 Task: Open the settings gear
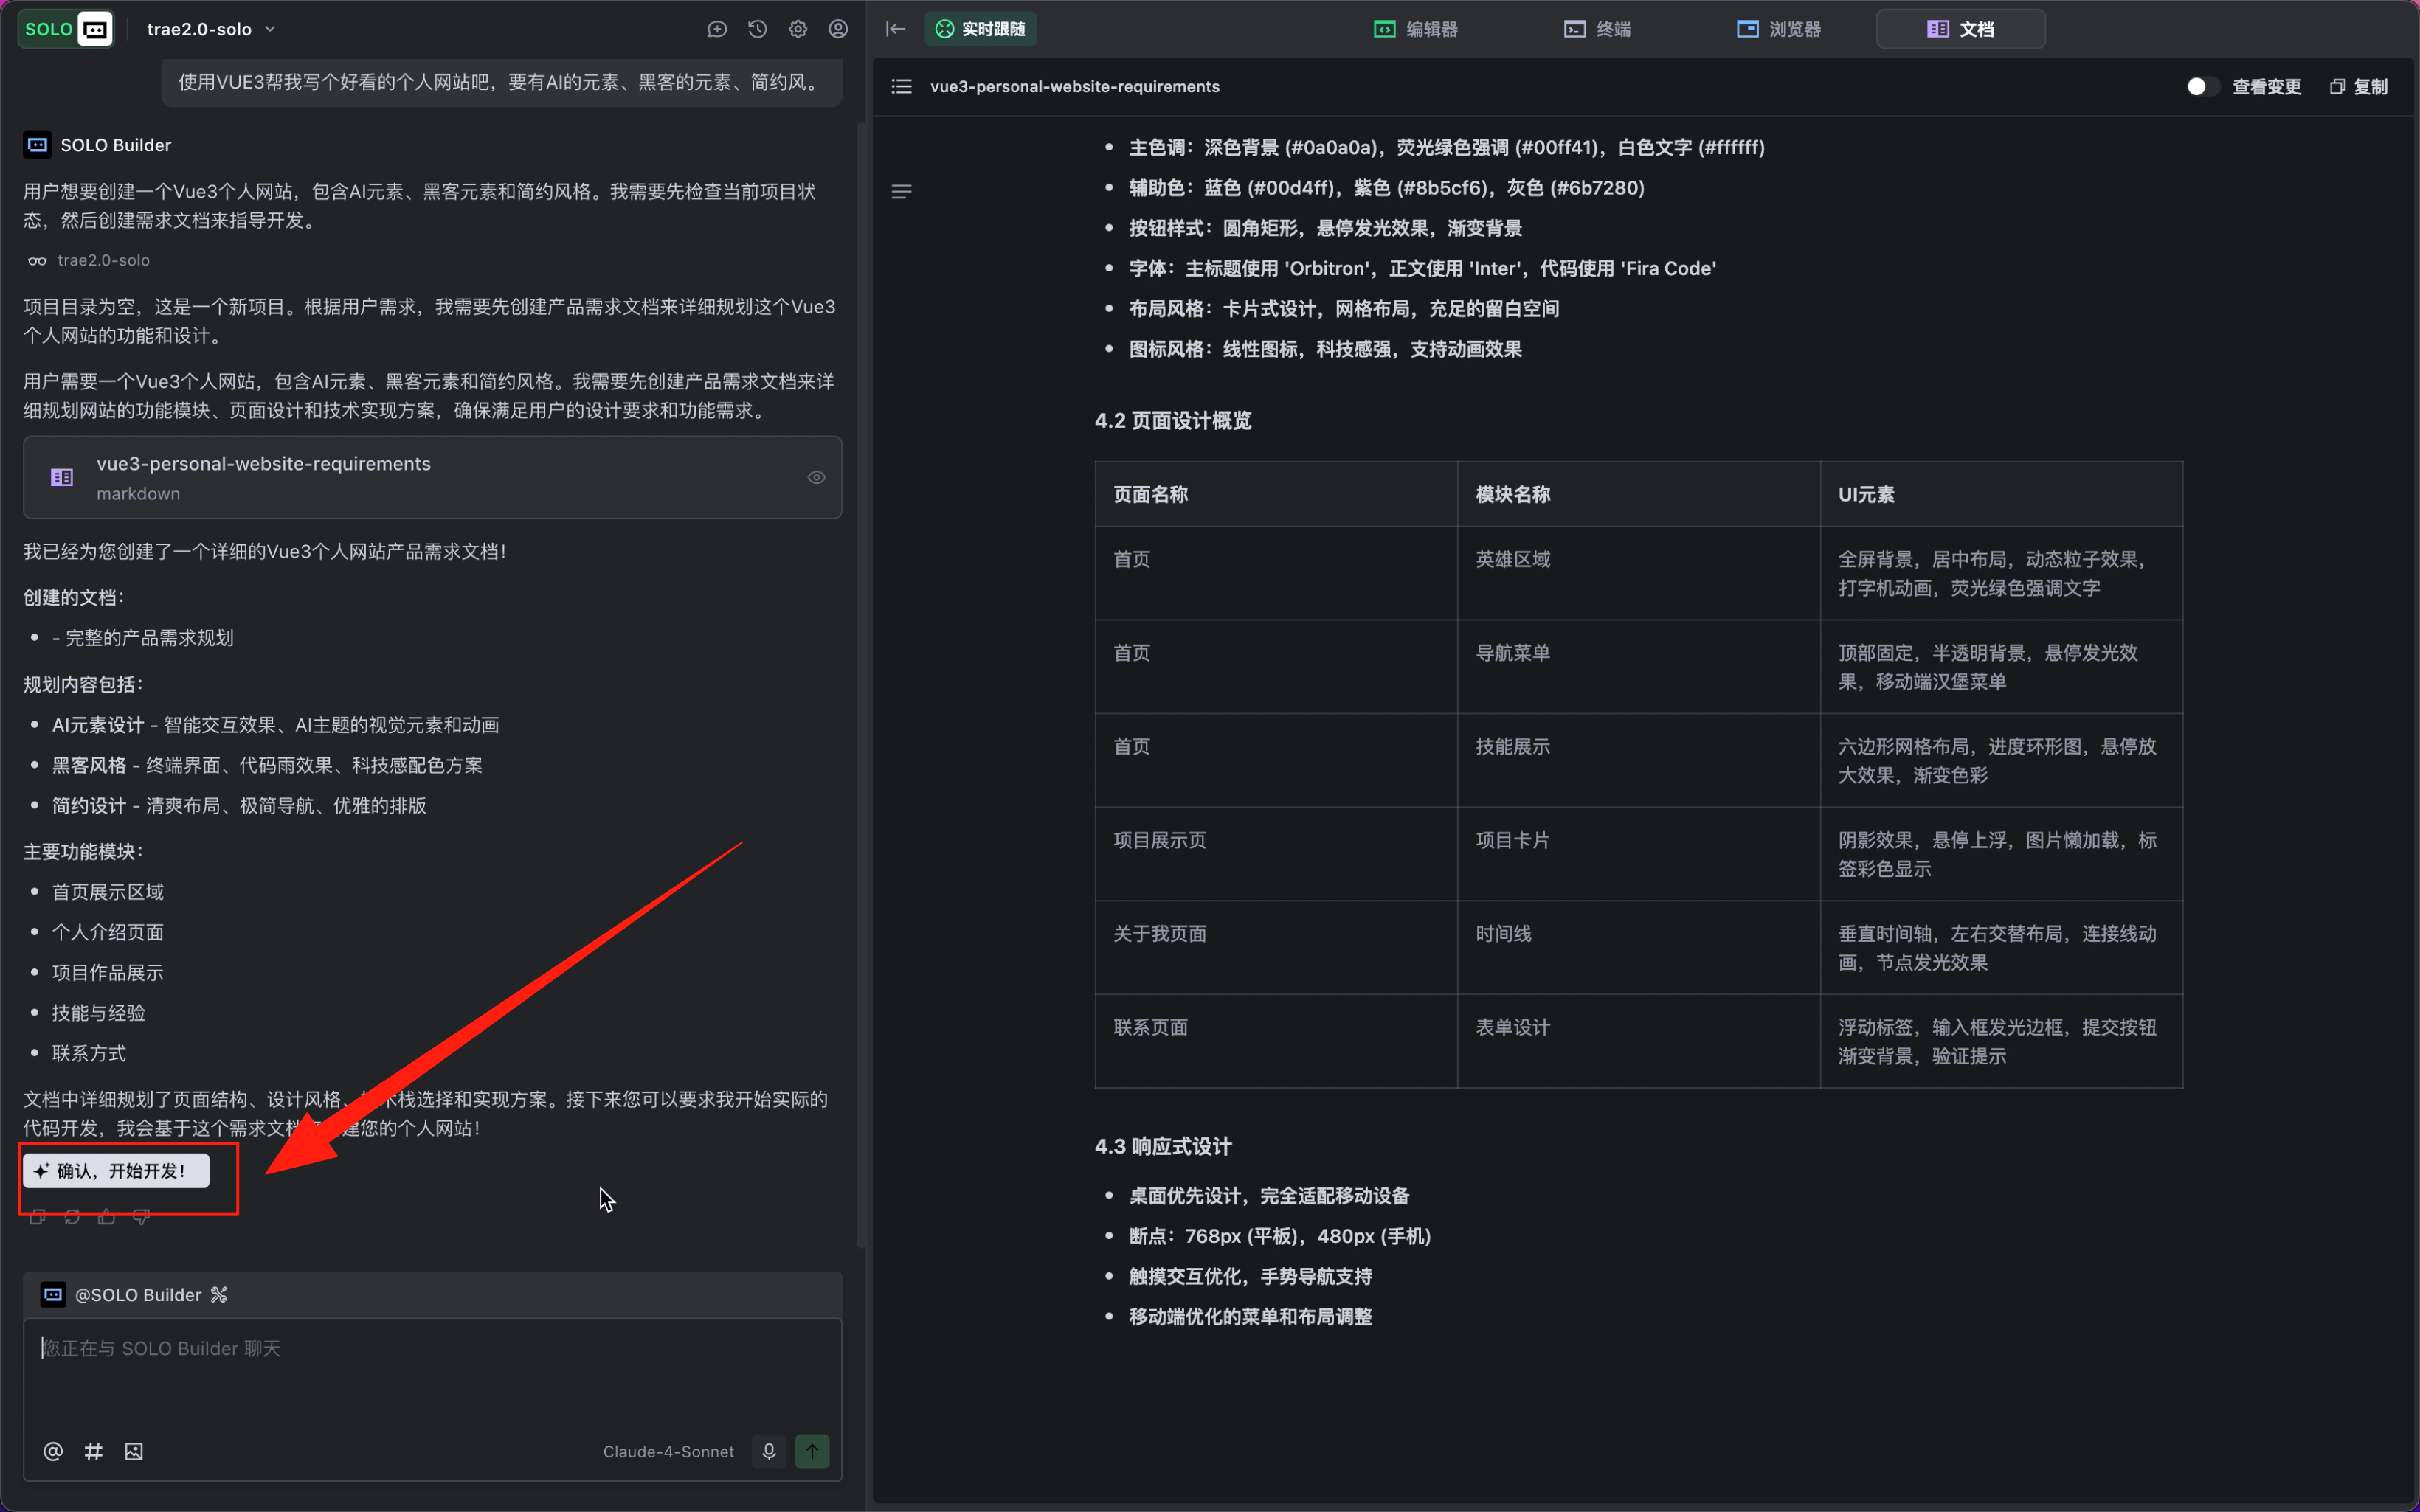(x=797, y=29)
